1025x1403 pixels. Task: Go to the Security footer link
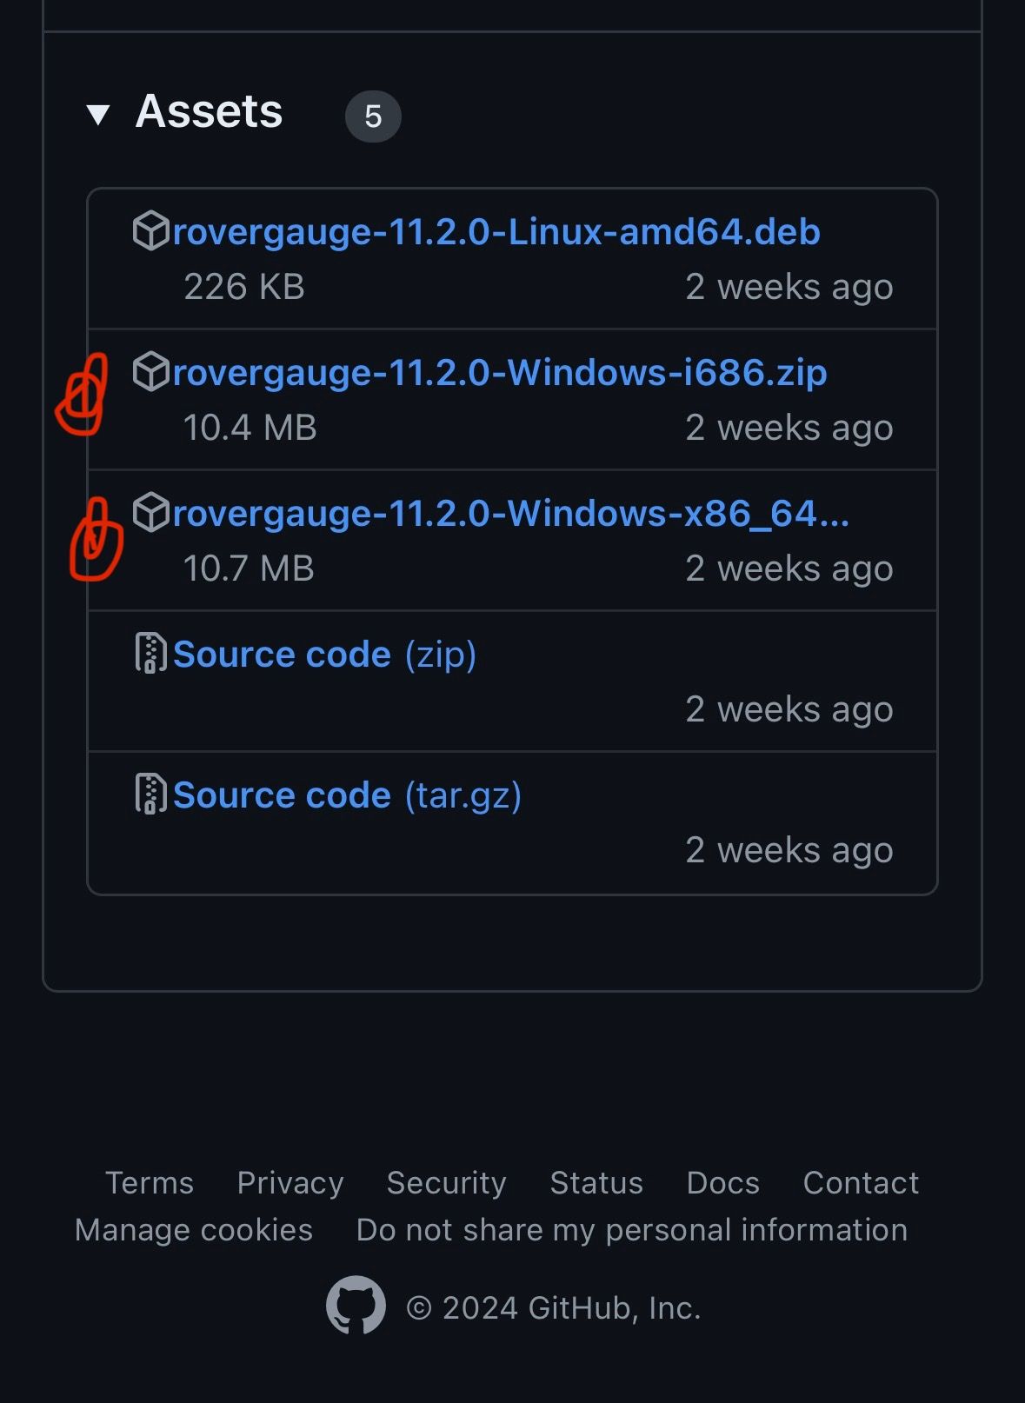[446, 1183]
